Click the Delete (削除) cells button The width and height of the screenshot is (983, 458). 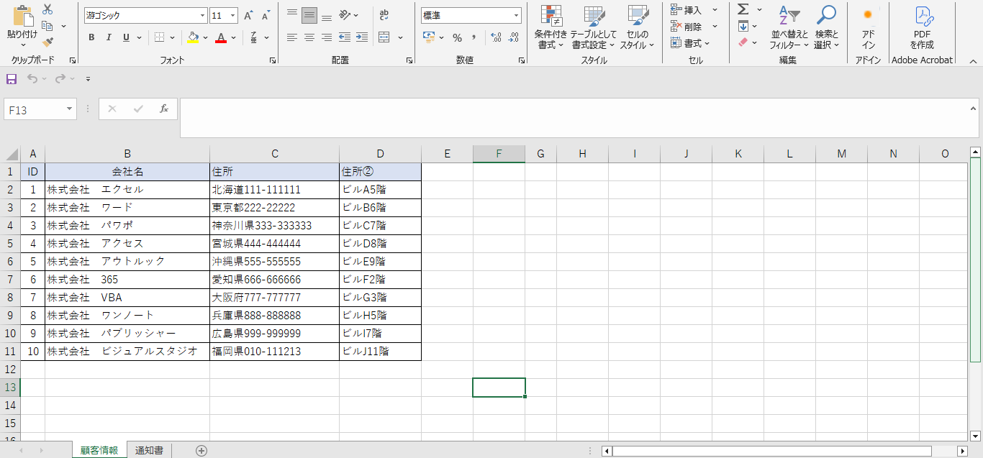tap(687, 26)
